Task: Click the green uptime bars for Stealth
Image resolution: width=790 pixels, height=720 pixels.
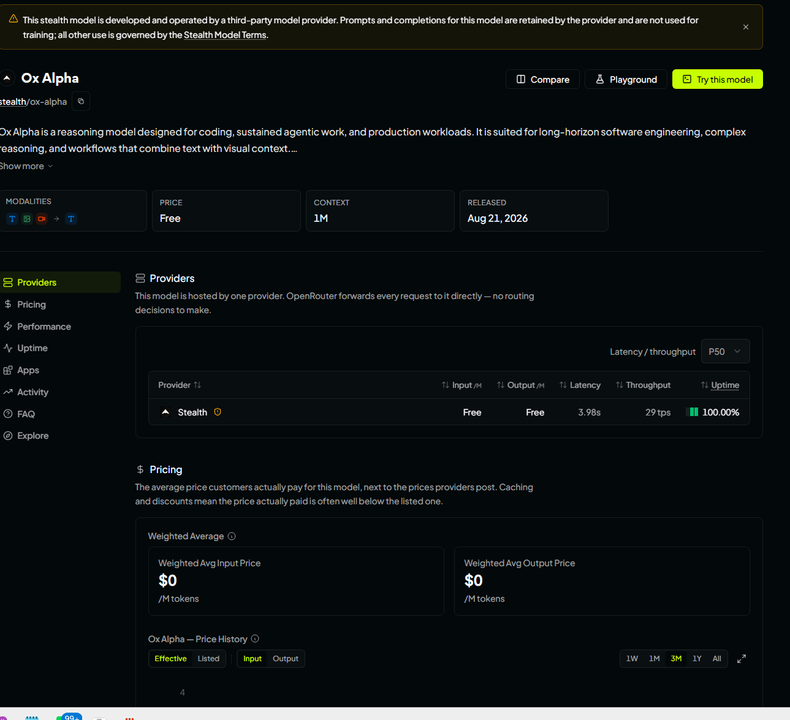Action: (x=694, y=412)
